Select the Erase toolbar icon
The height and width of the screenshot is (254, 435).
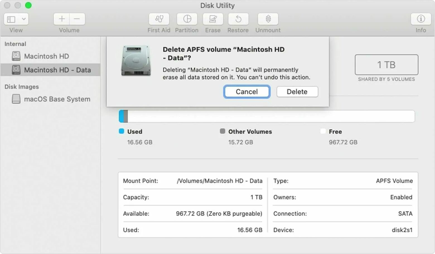[x=213, y=19]
